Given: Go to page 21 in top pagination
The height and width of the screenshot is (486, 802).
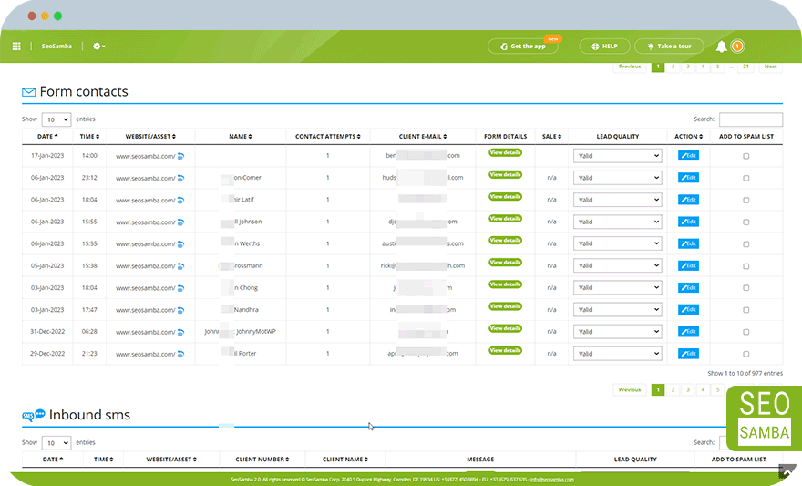Looking at the screenshot, I should point(745,67).
